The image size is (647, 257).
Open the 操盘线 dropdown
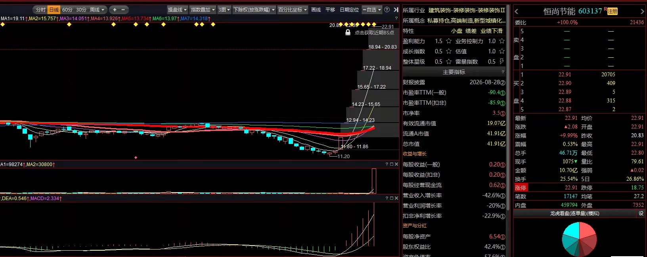[x=177, y=9]
